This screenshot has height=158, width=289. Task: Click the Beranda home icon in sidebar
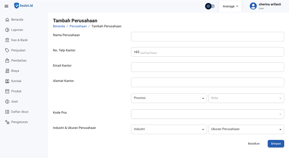(7, 20)
